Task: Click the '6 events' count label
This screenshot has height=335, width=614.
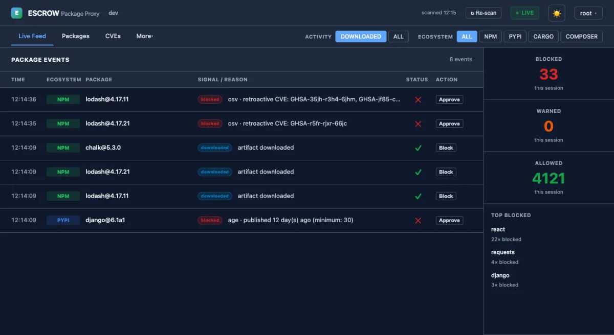Action: pos(461,60)
